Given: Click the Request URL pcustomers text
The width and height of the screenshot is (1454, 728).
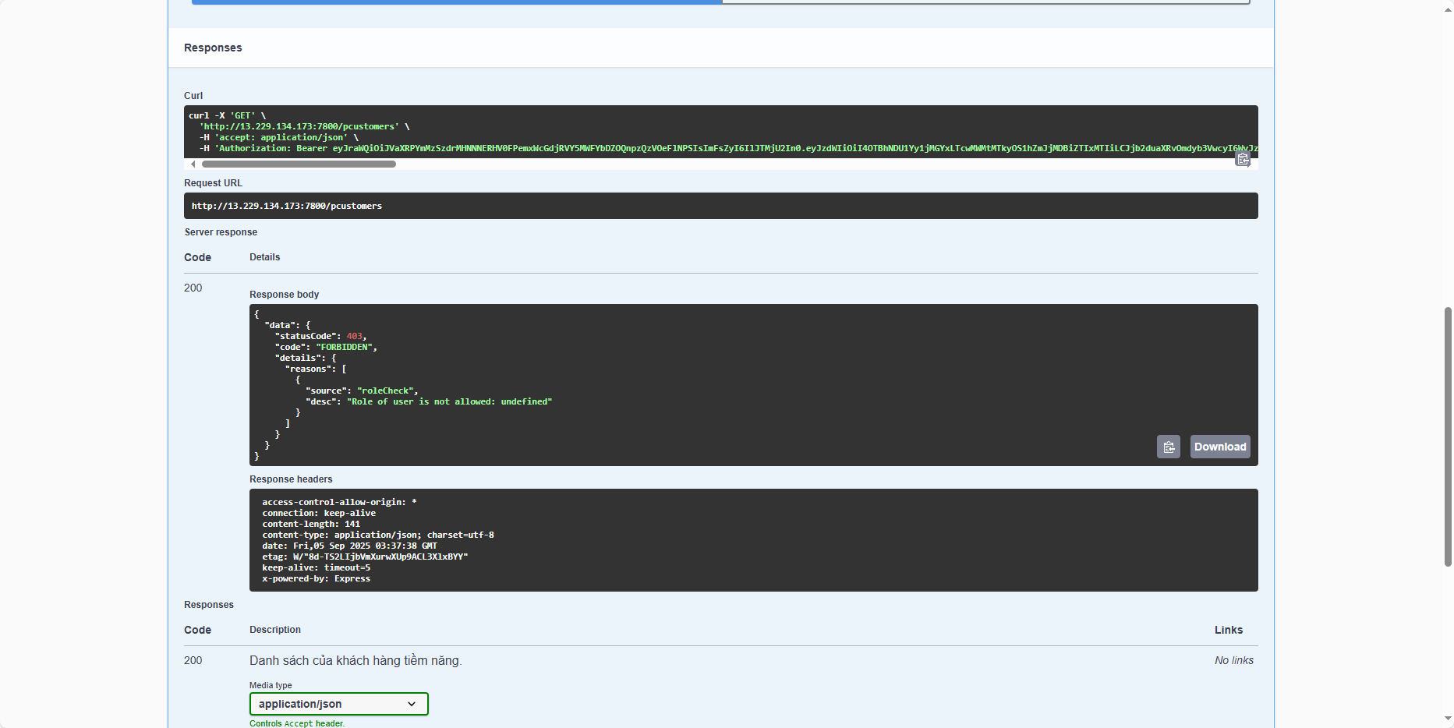Looking at the screenshot, I should coord(286,206).
